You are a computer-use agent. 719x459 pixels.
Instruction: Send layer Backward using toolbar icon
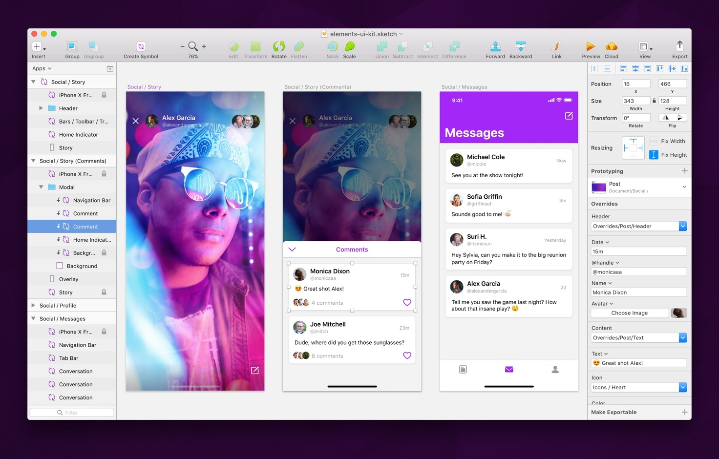[521, 46]
